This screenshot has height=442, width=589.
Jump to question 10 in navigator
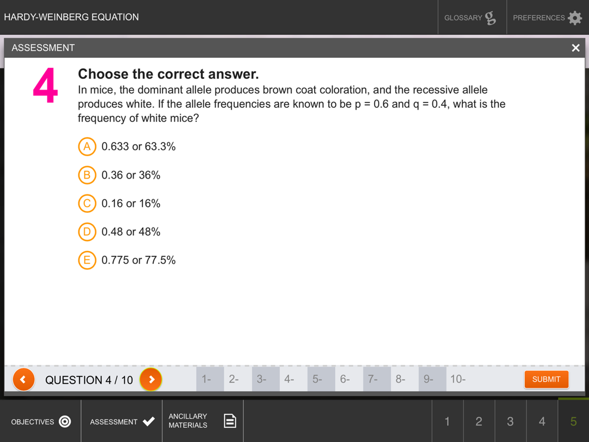[460, 379]
